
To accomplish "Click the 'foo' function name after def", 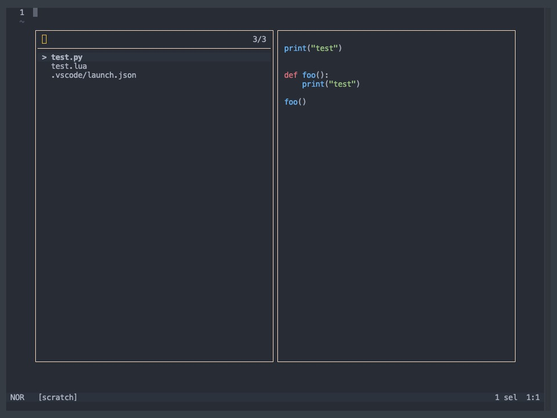I will coord(309,75).
